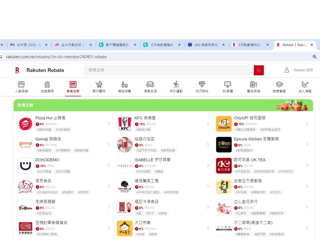
Task: Click the 歐可茶葉 OK TEA logo
Action: pyautogui.click(x=224, y=166)
